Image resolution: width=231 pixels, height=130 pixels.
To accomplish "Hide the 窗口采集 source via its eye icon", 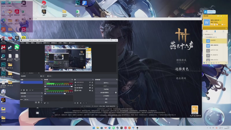I will pyautogui.click(x=90, y=90).
